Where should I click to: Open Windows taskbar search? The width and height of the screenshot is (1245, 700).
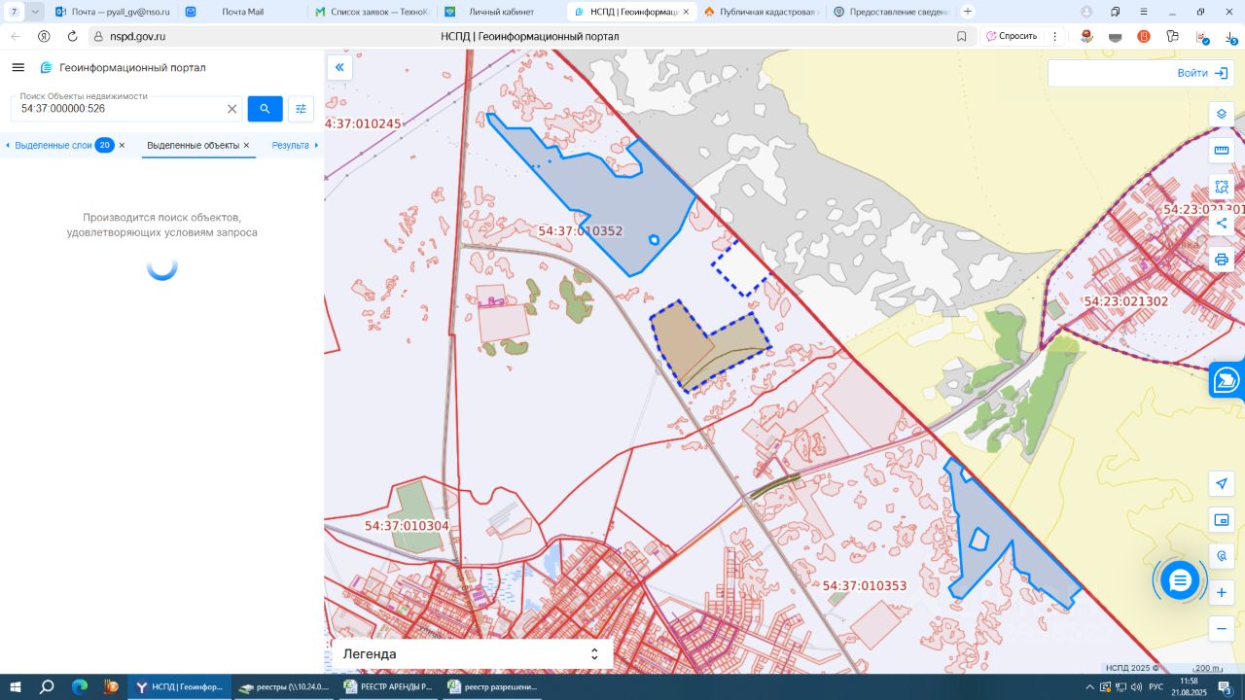[x=47, y=687]
